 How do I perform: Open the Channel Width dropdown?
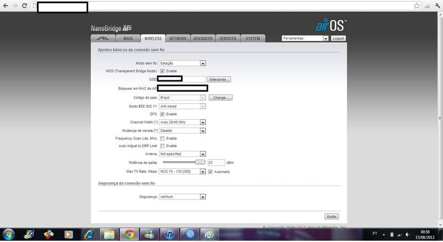(x=182, y=122)
